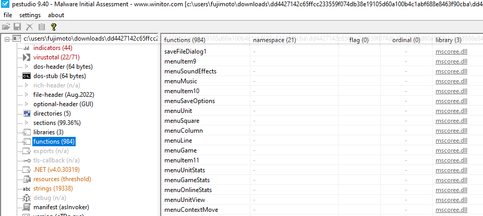The width and height of the screenshot is (483, 216).
Task: Select .NET (v4.0.30319) tree item
Action: pos(56,170)
